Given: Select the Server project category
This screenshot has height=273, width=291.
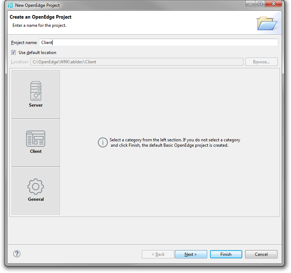Looking at the screenshot, I should (36, 94).
